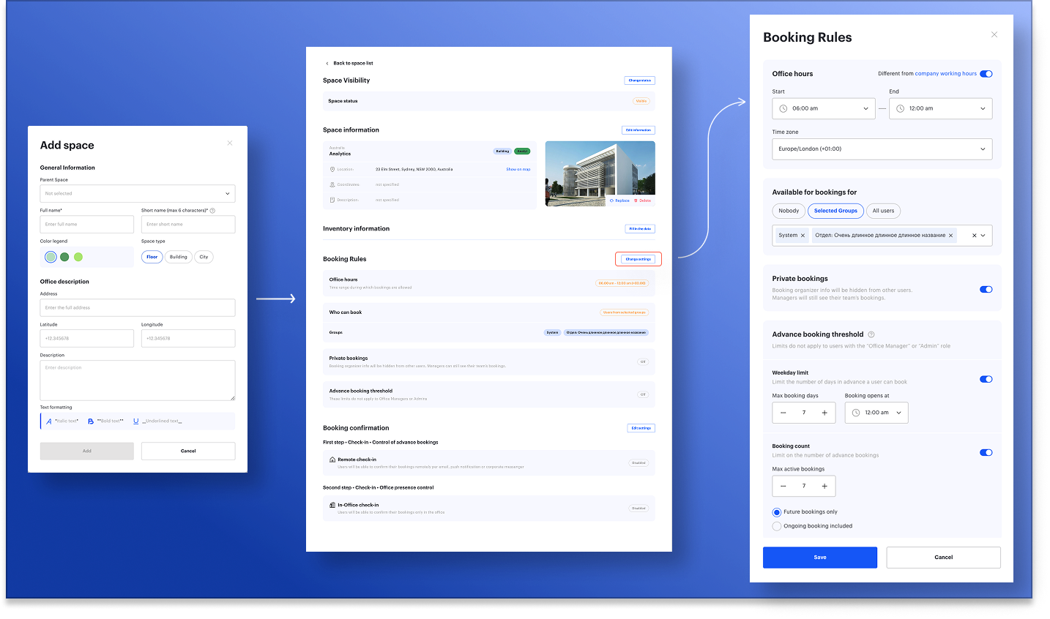
Task: Expand the Time zone dropdown
Action: [x=882, y=149]
